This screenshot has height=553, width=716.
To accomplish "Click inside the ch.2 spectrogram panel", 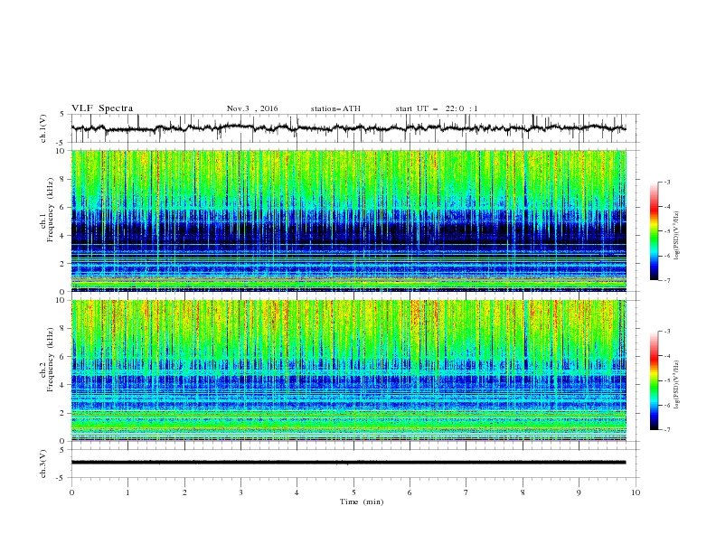I will 349,370.
